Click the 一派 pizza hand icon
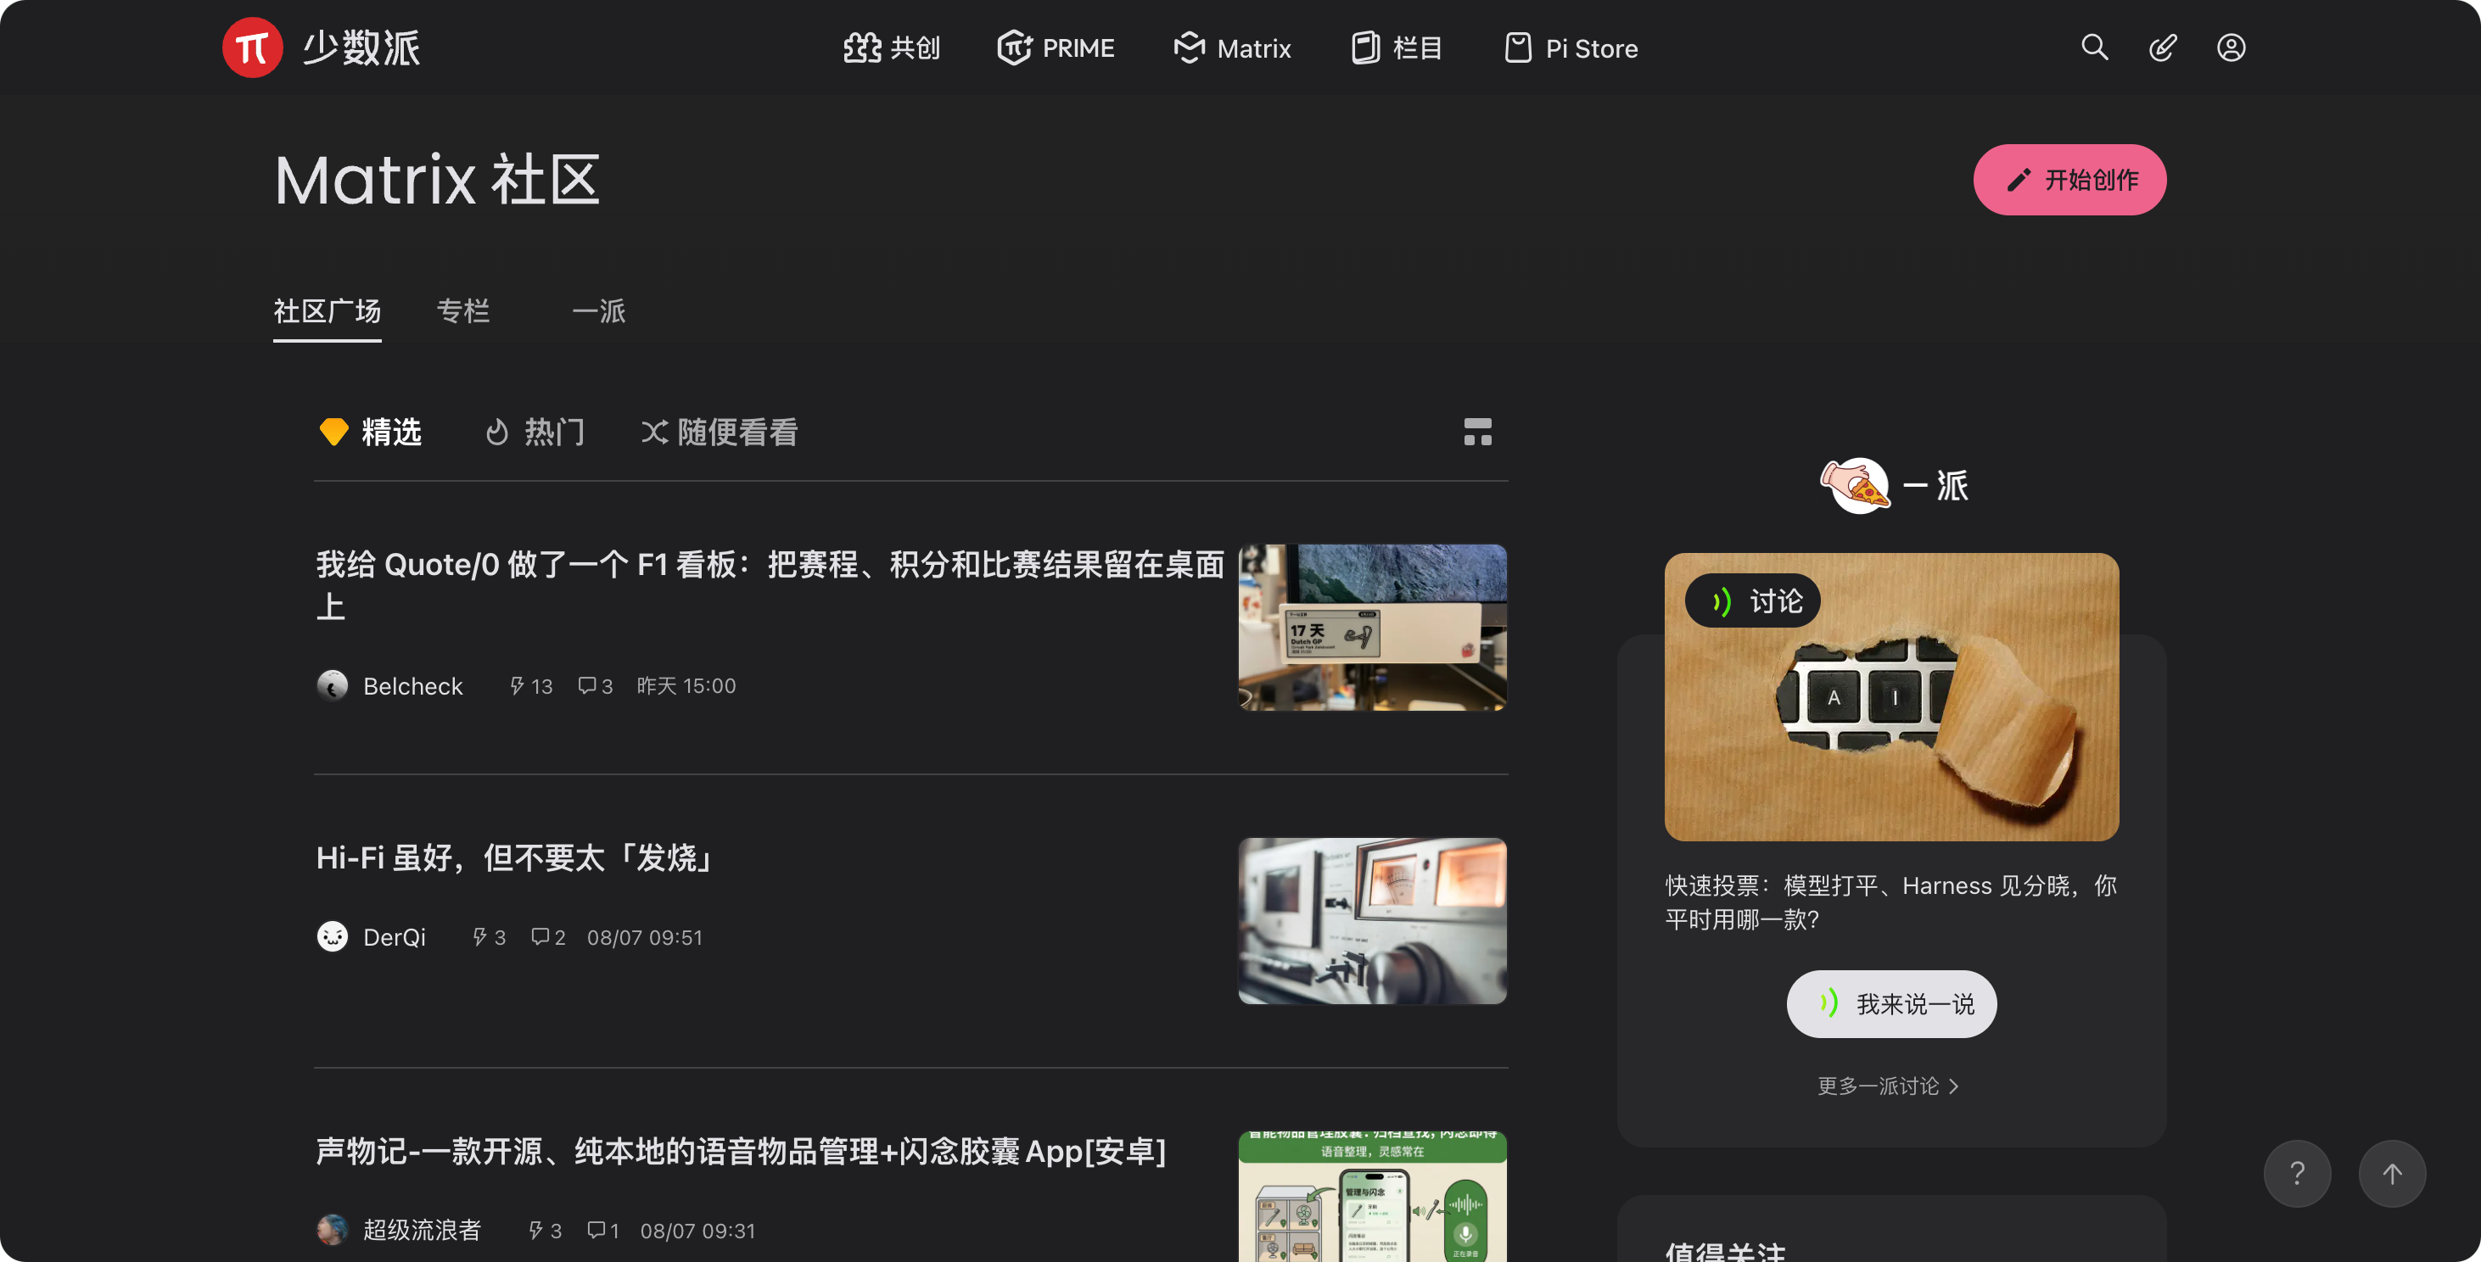The width and height of the screenshot is (2481, 1262). 1855,485
